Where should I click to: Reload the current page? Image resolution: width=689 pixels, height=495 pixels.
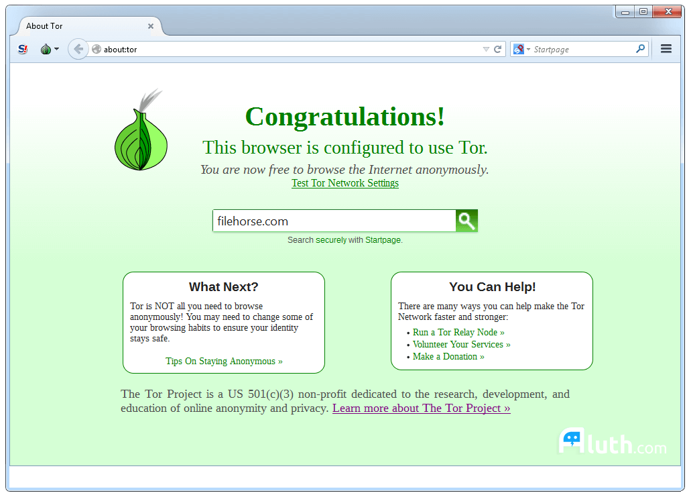(x=497, y=49)
